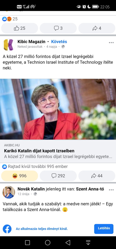This screenshot has height=249, width=116.
Task: Toggle the haha reaction showing 996
Action: pyautogui.click(x=20, y=176)
